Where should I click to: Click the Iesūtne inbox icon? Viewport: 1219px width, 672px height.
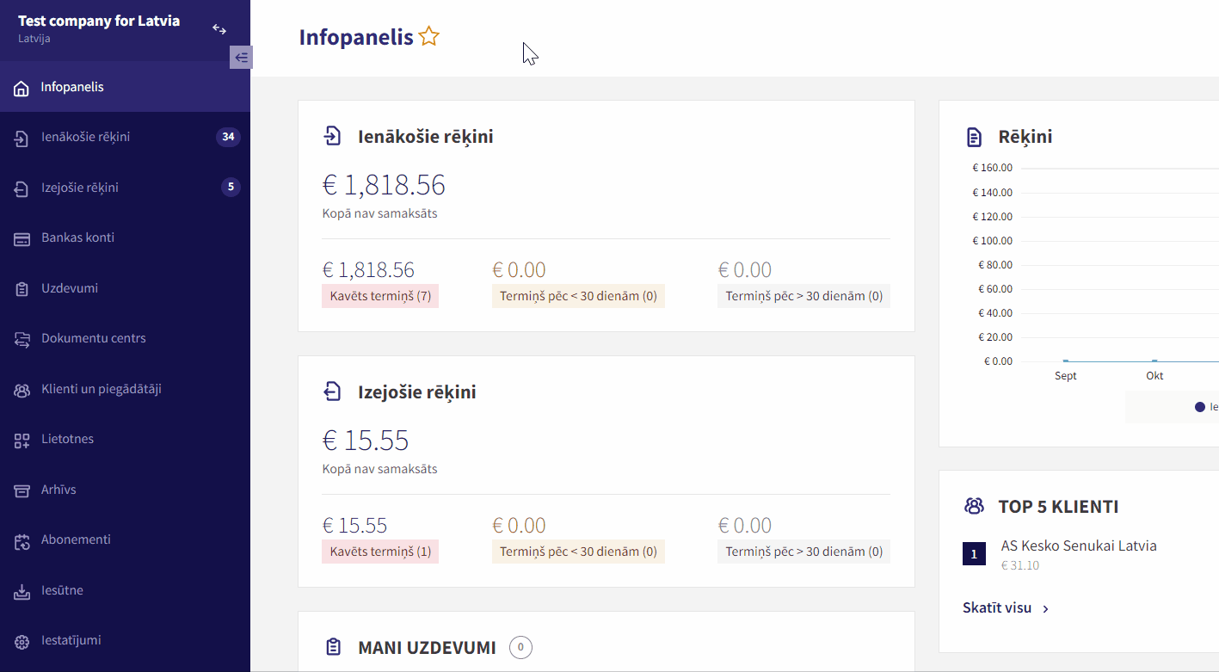pos(22,591)
